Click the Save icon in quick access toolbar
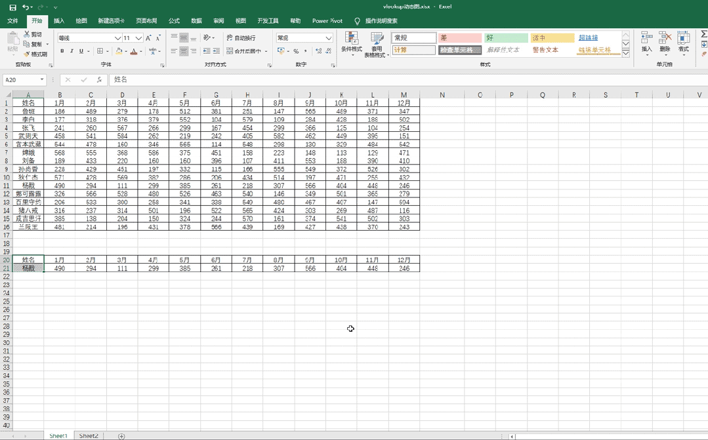This screenshot has width=708, height=440. [x=12, y=7]
